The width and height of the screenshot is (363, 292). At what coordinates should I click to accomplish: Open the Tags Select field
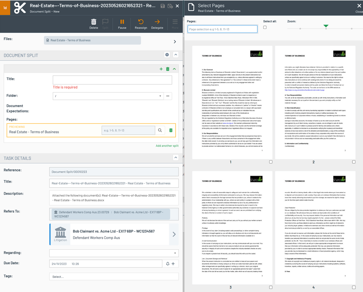114,276
